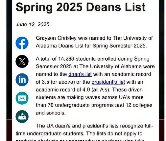Open the president's list link
This screenshot has height=141, width=166.
[108, 82]
